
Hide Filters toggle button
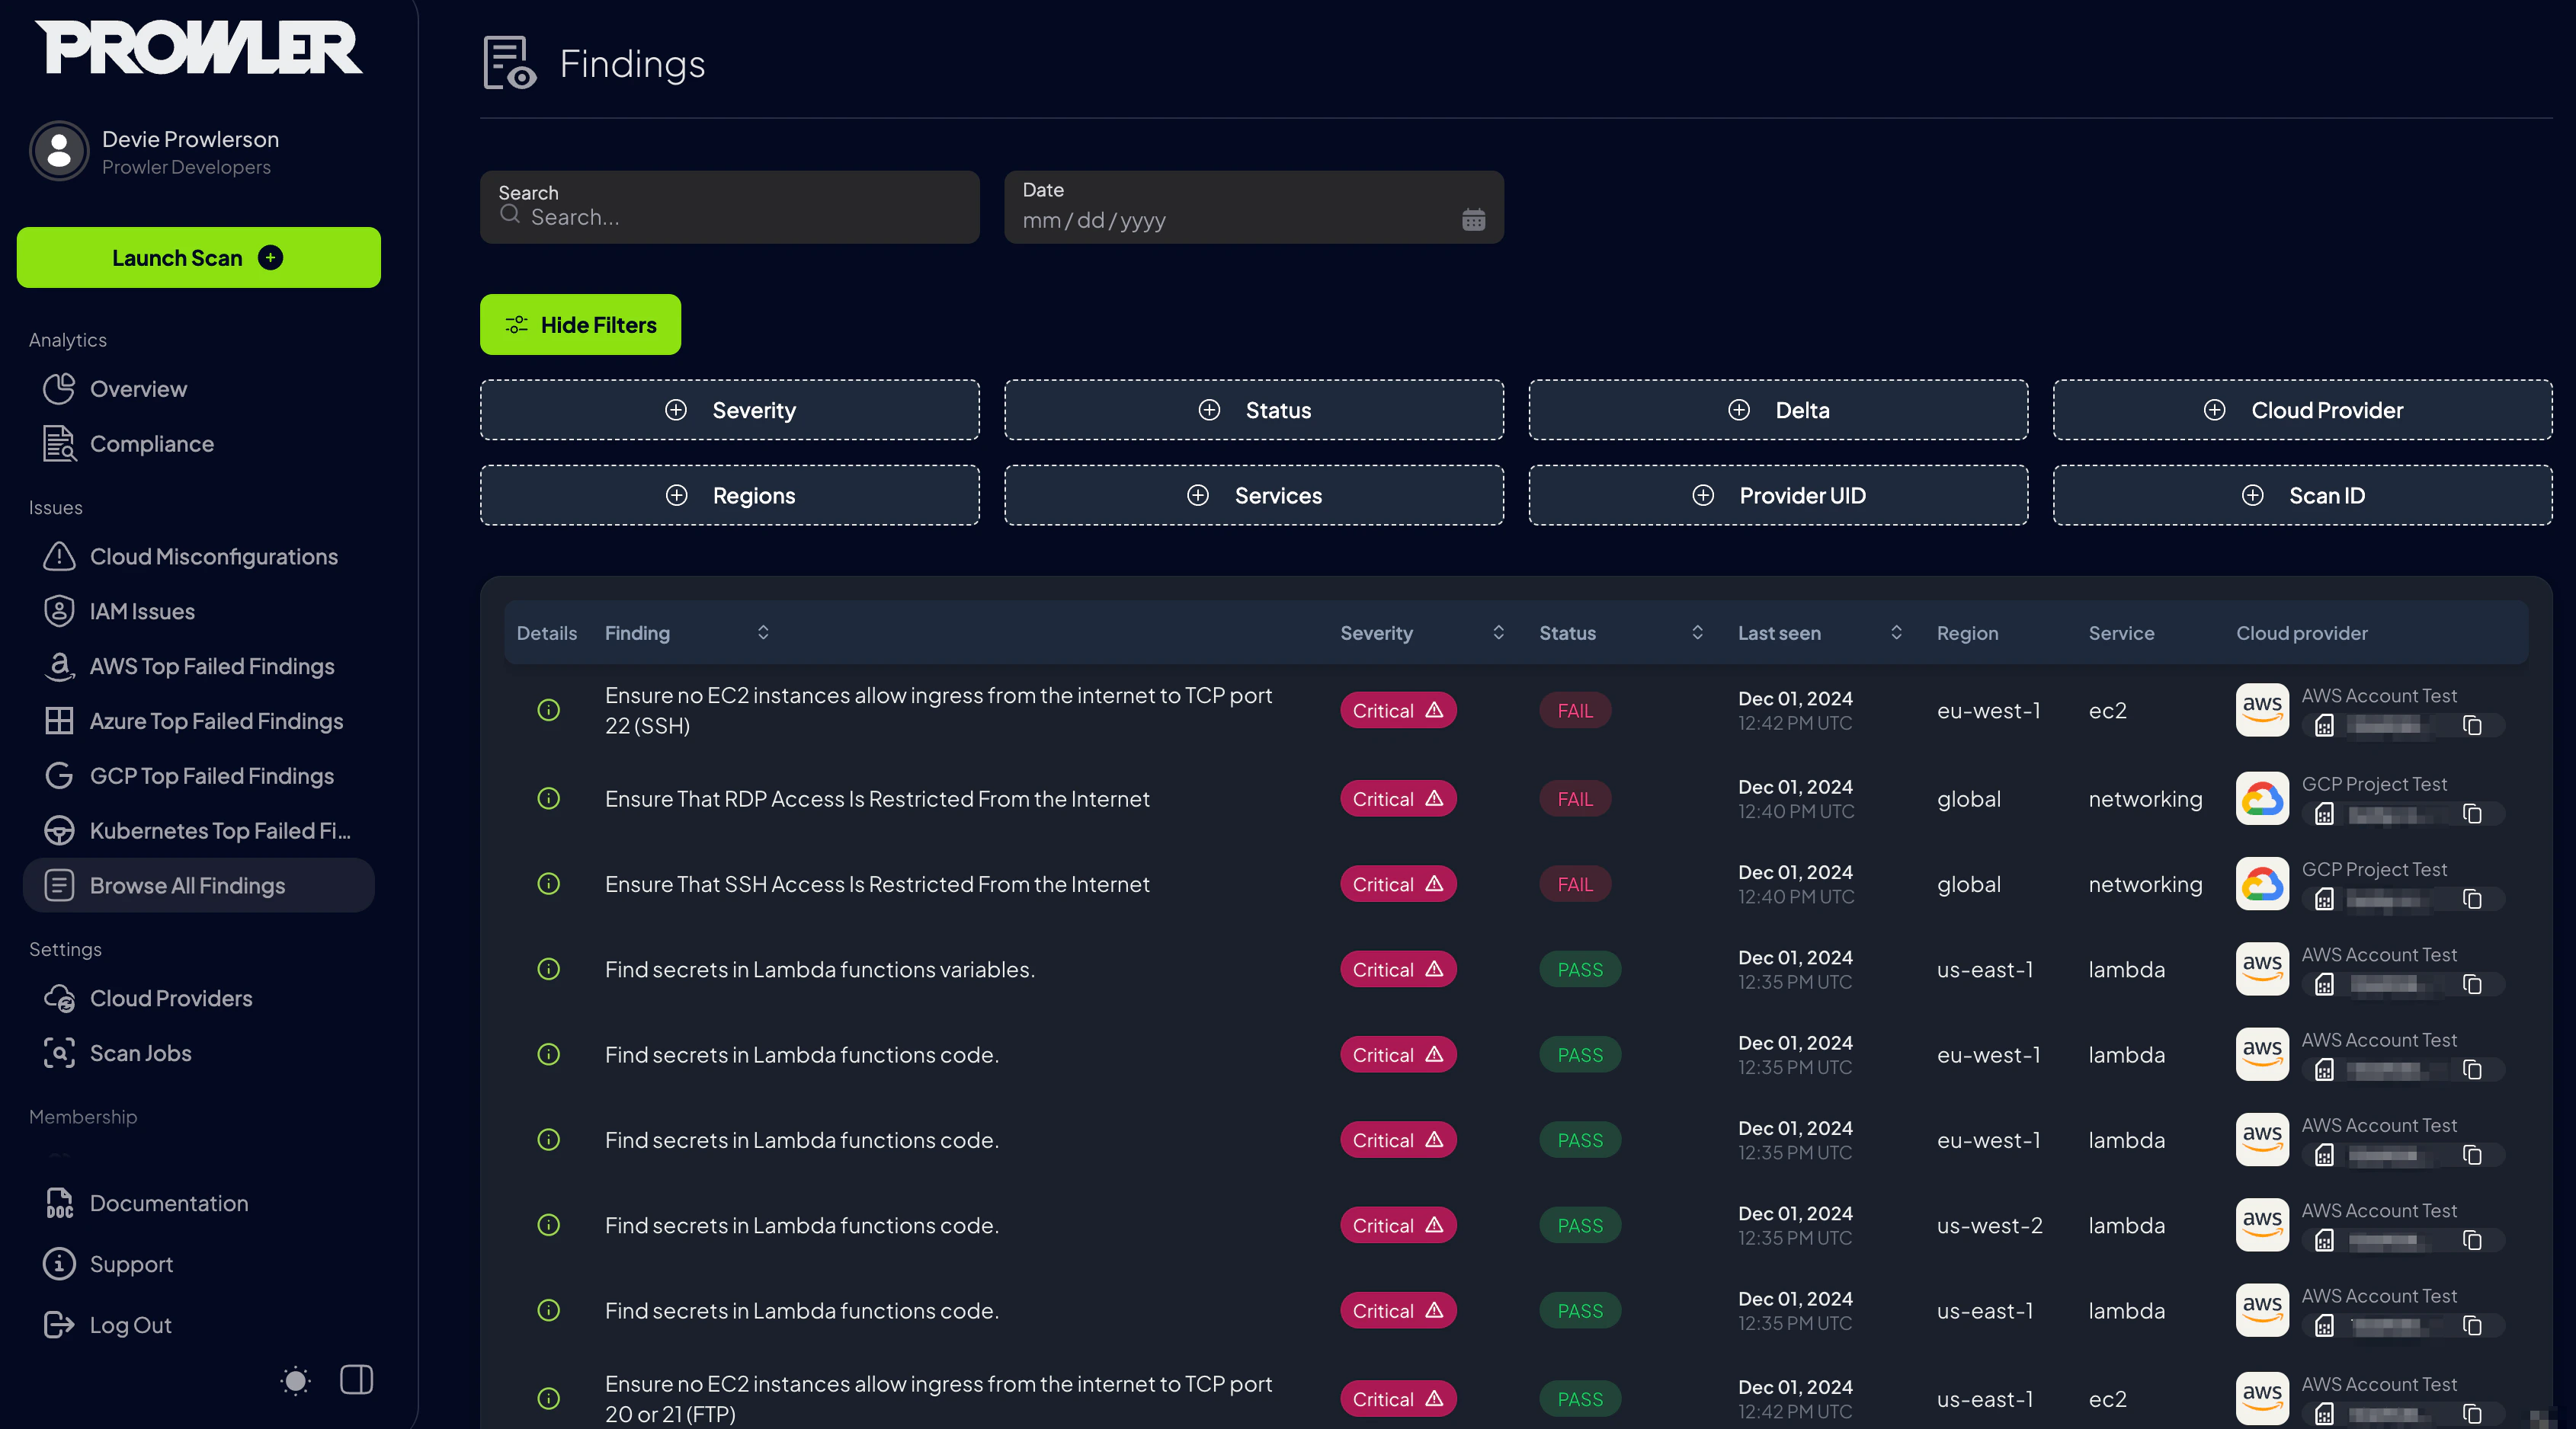[x=580, y=324]
